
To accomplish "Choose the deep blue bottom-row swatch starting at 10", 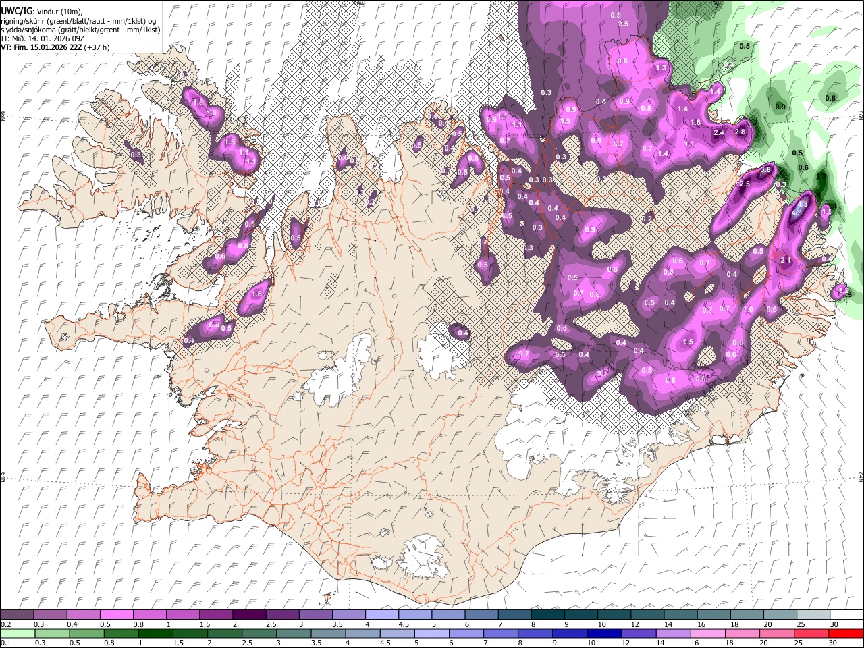I will click(x=604, y=633).
